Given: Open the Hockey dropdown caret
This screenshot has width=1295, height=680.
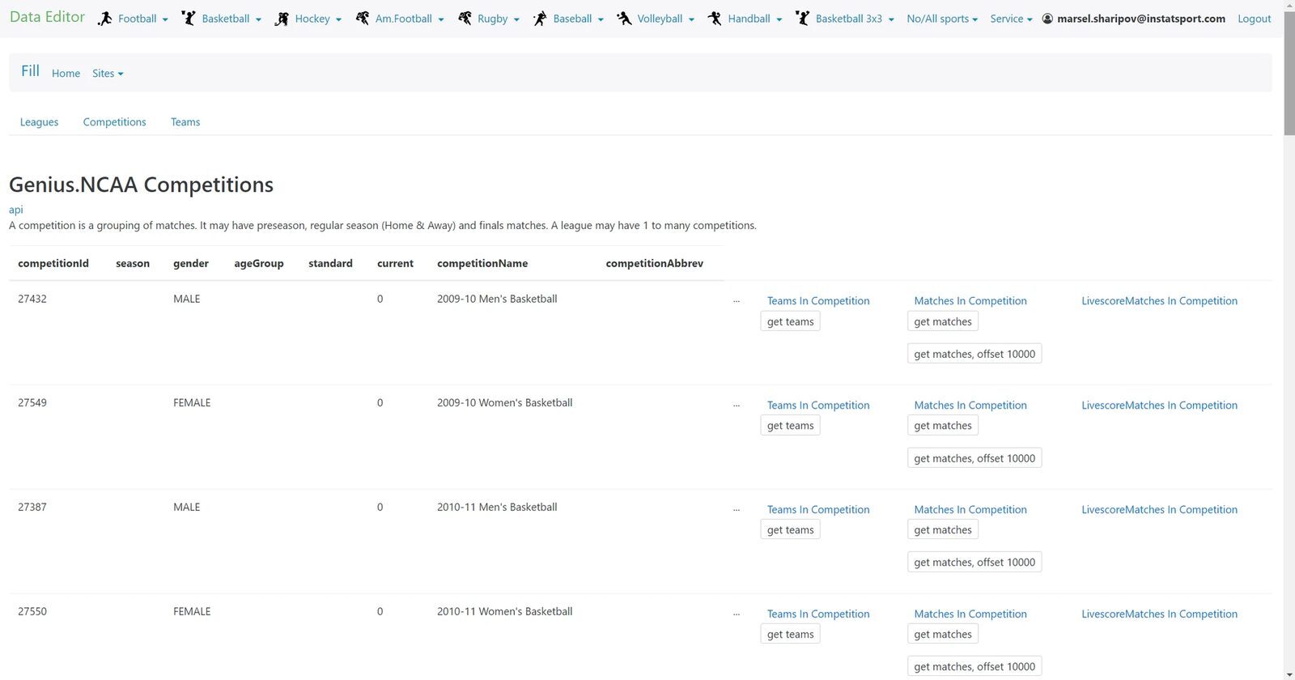Looking at the screenshot, I should click(x=338, y=19).
